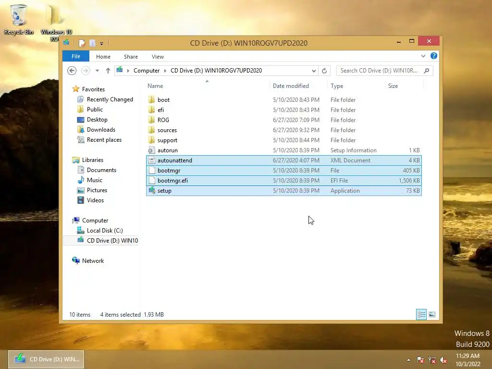The height and width of the screenshot is (369, 492).
Task: Select Computer in the navigation pane
Action: click(x=95, y=221)
